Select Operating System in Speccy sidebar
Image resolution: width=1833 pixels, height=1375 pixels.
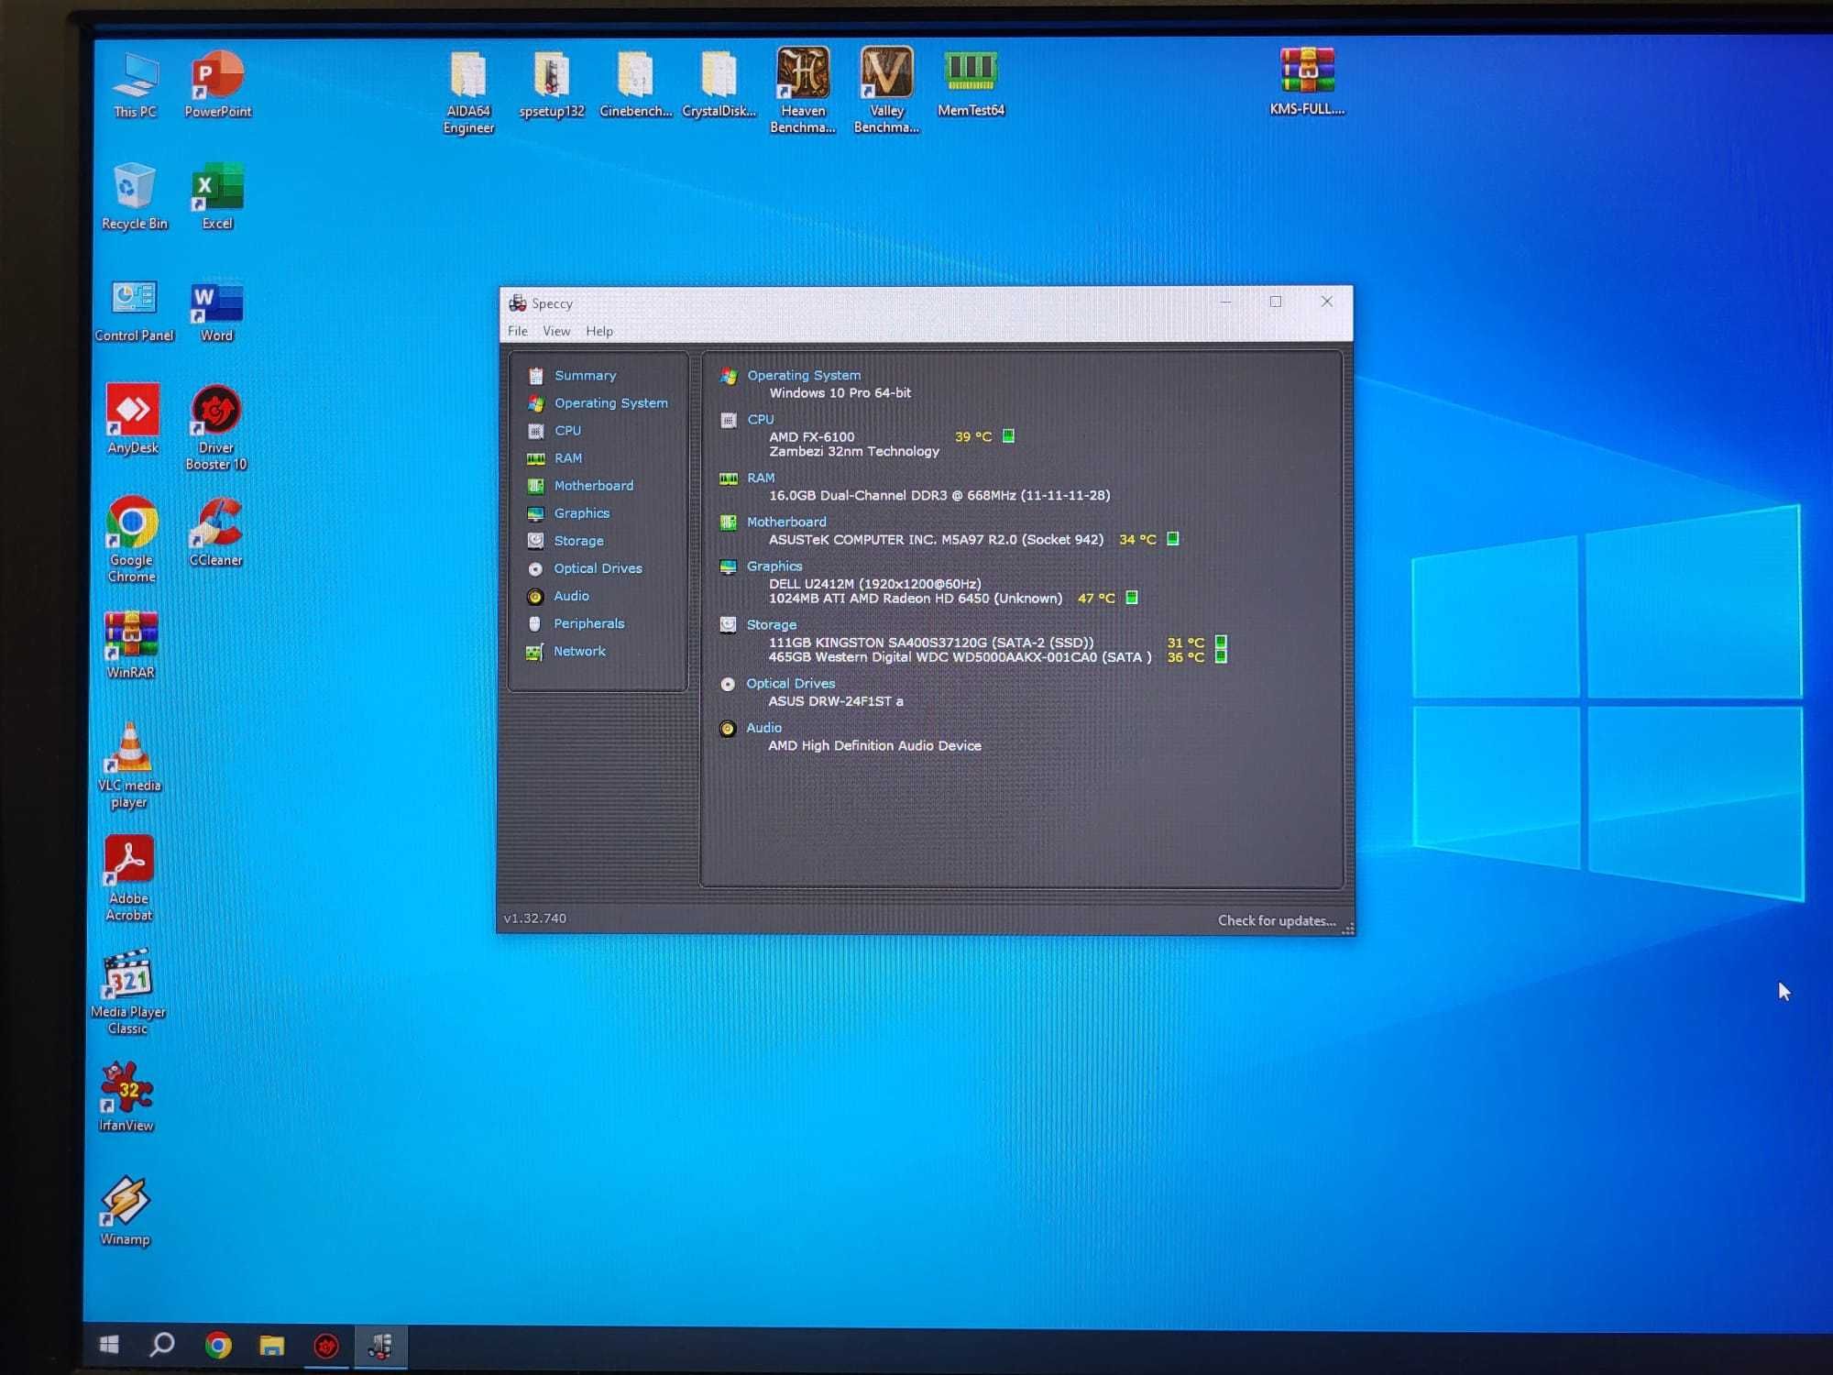610,403
